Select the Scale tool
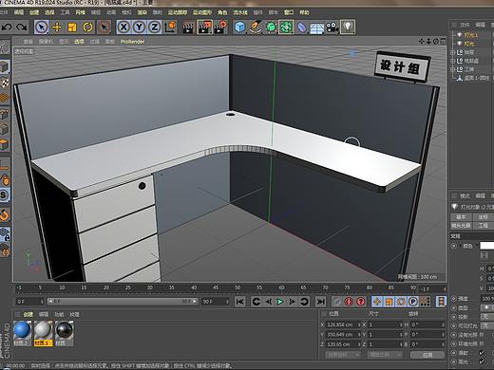This screenshot has height=370, width=494. pyautogui.click(x=72, y=28)
